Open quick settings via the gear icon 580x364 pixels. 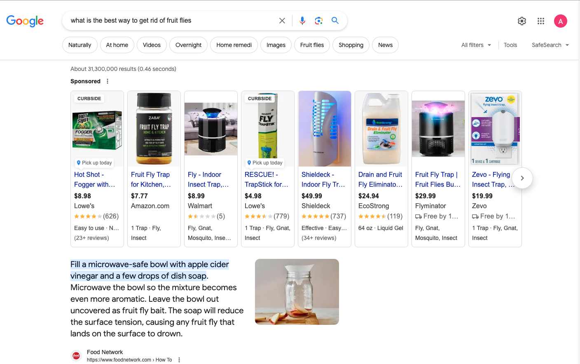[522, 21]
